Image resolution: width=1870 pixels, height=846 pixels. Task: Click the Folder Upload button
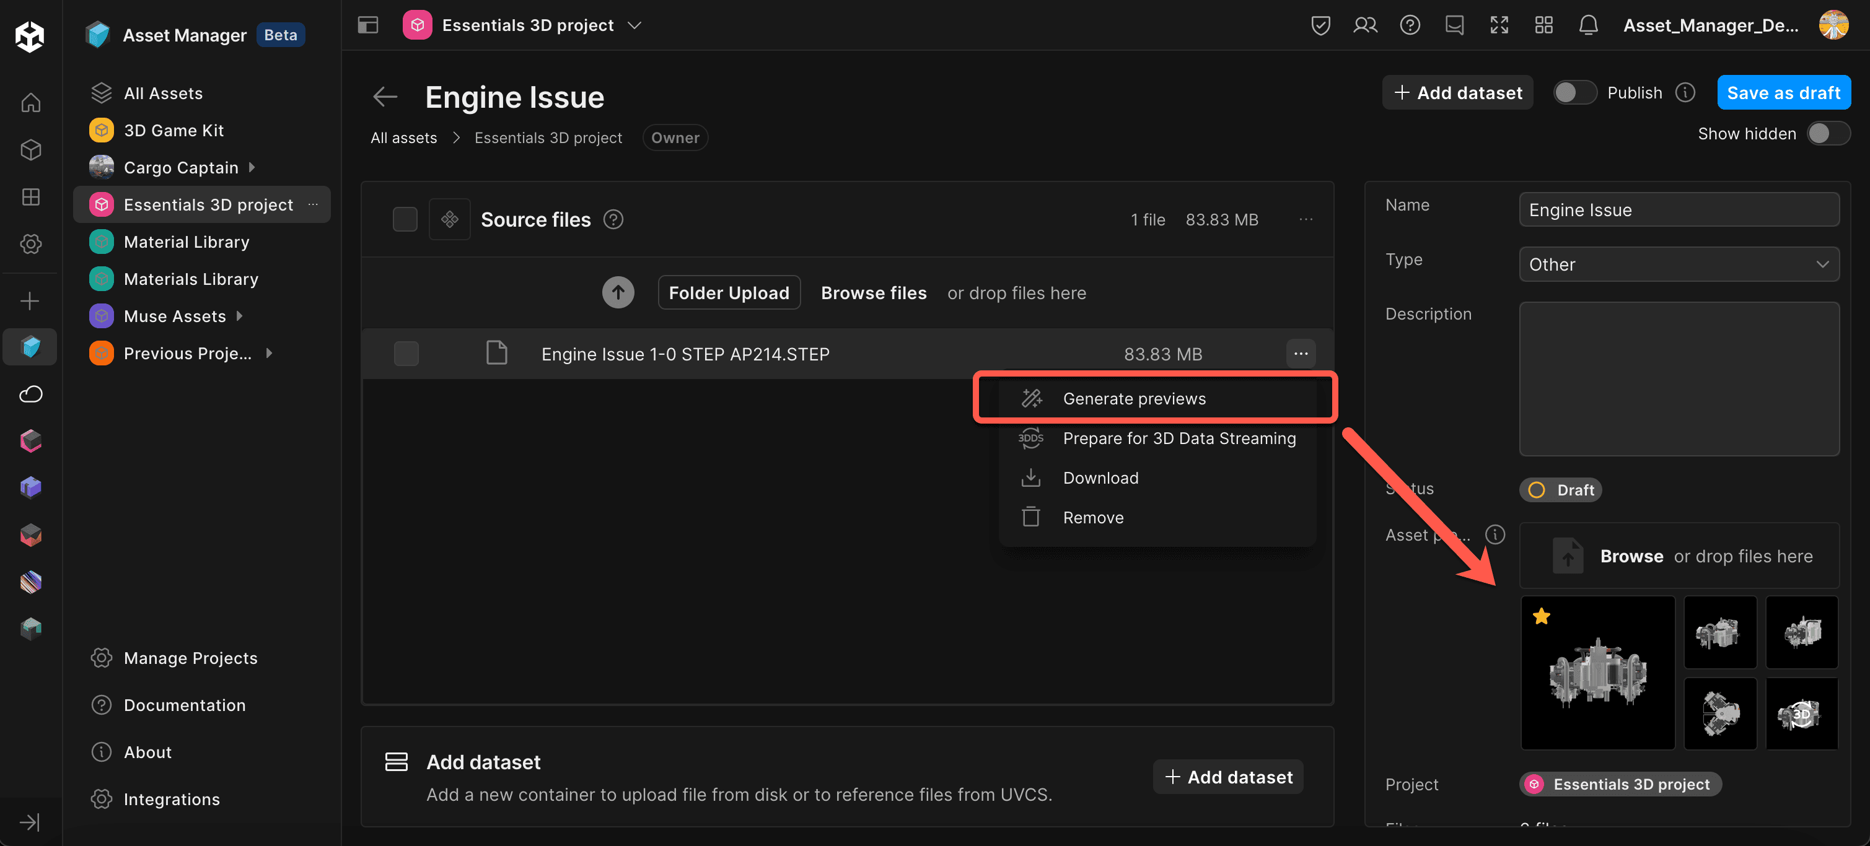pos(728,293)
